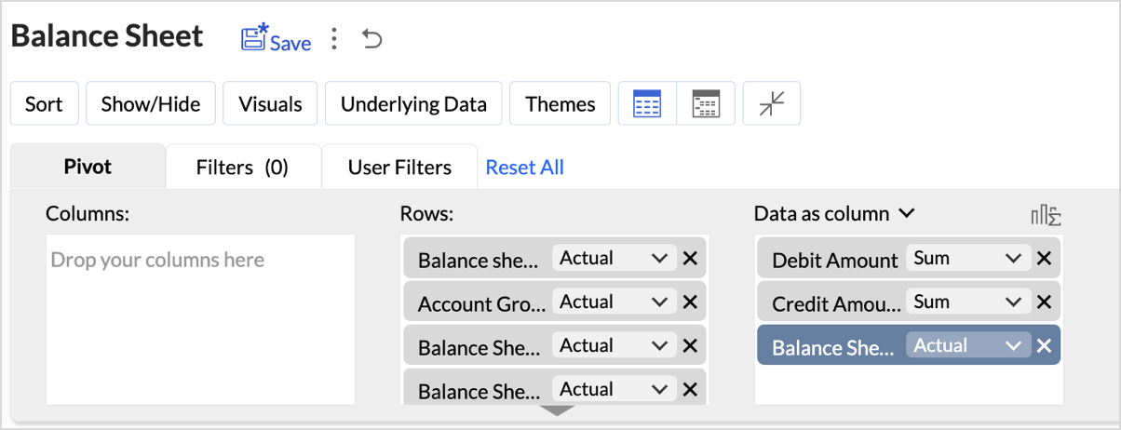Remove the Debit Amount field
This screenshot has height=430, width=1121.
(1044, 259)
